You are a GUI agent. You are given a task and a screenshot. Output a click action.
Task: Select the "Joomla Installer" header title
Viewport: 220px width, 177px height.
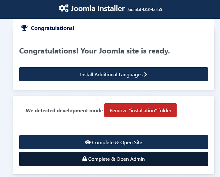(x=97, y=8)
